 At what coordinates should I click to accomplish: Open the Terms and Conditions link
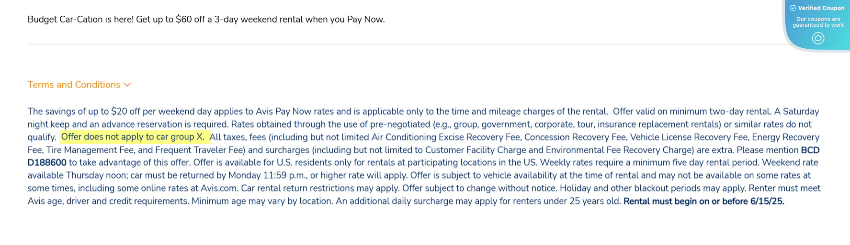click(x=74, y=85)
